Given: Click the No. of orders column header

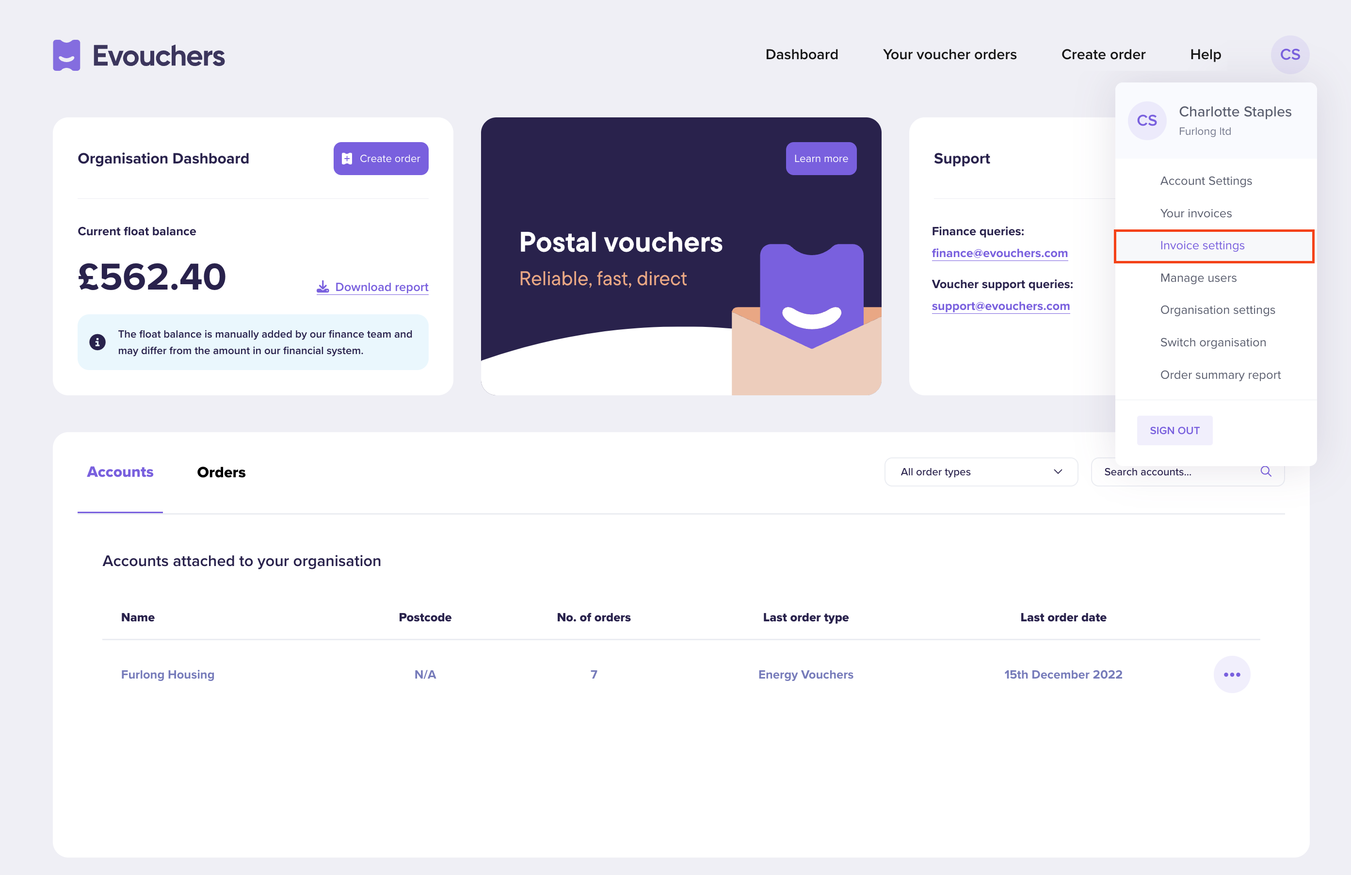Looking at the screenshot, I should coord(593,617).
